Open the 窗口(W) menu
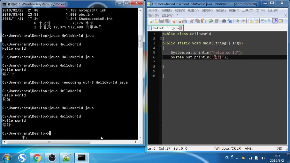 [x=167, y=15]
